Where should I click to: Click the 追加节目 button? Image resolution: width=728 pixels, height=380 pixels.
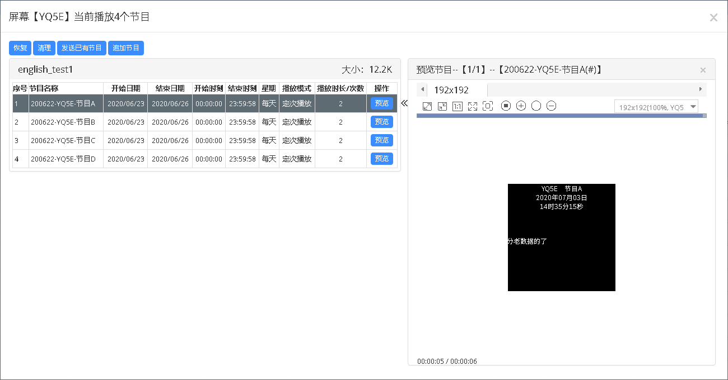(126, 48)
